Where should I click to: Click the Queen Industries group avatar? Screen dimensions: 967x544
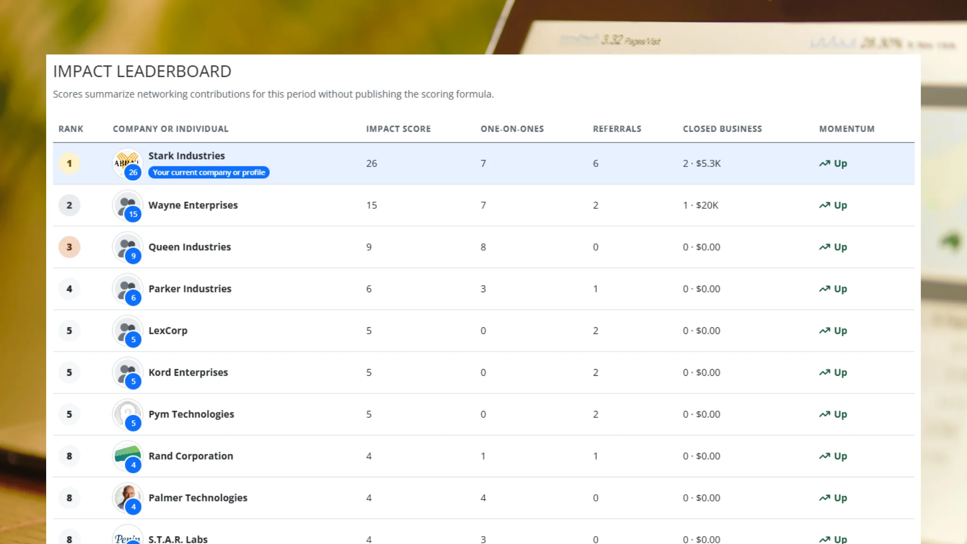[x=127, y=247]
